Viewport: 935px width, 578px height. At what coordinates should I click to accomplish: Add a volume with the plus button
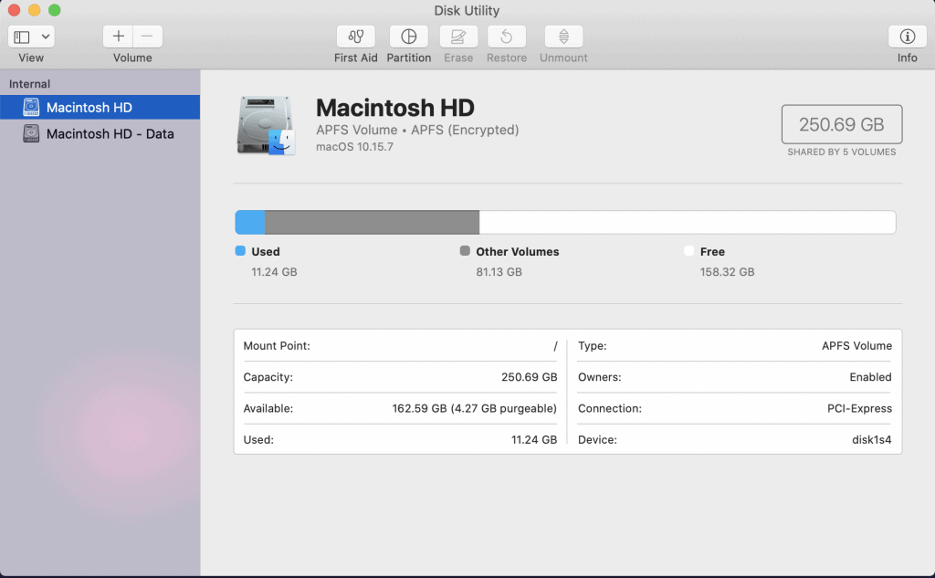[118, 37]
